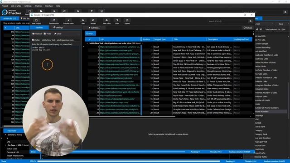Select the All Results tab in Checker
Screen dimensions: 290x163
pyautogui.click(x=10, y=19)
